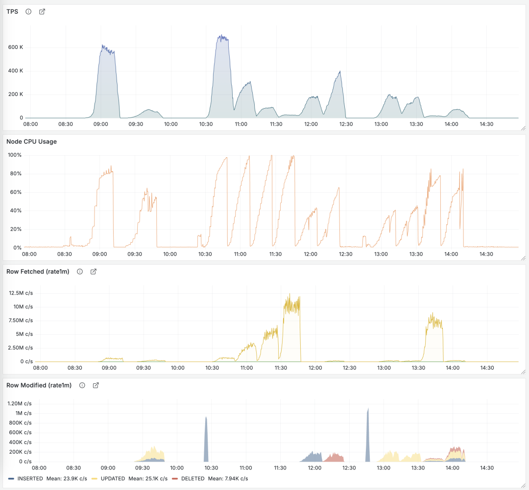Open the TPS panel title menu

[12, 12]
